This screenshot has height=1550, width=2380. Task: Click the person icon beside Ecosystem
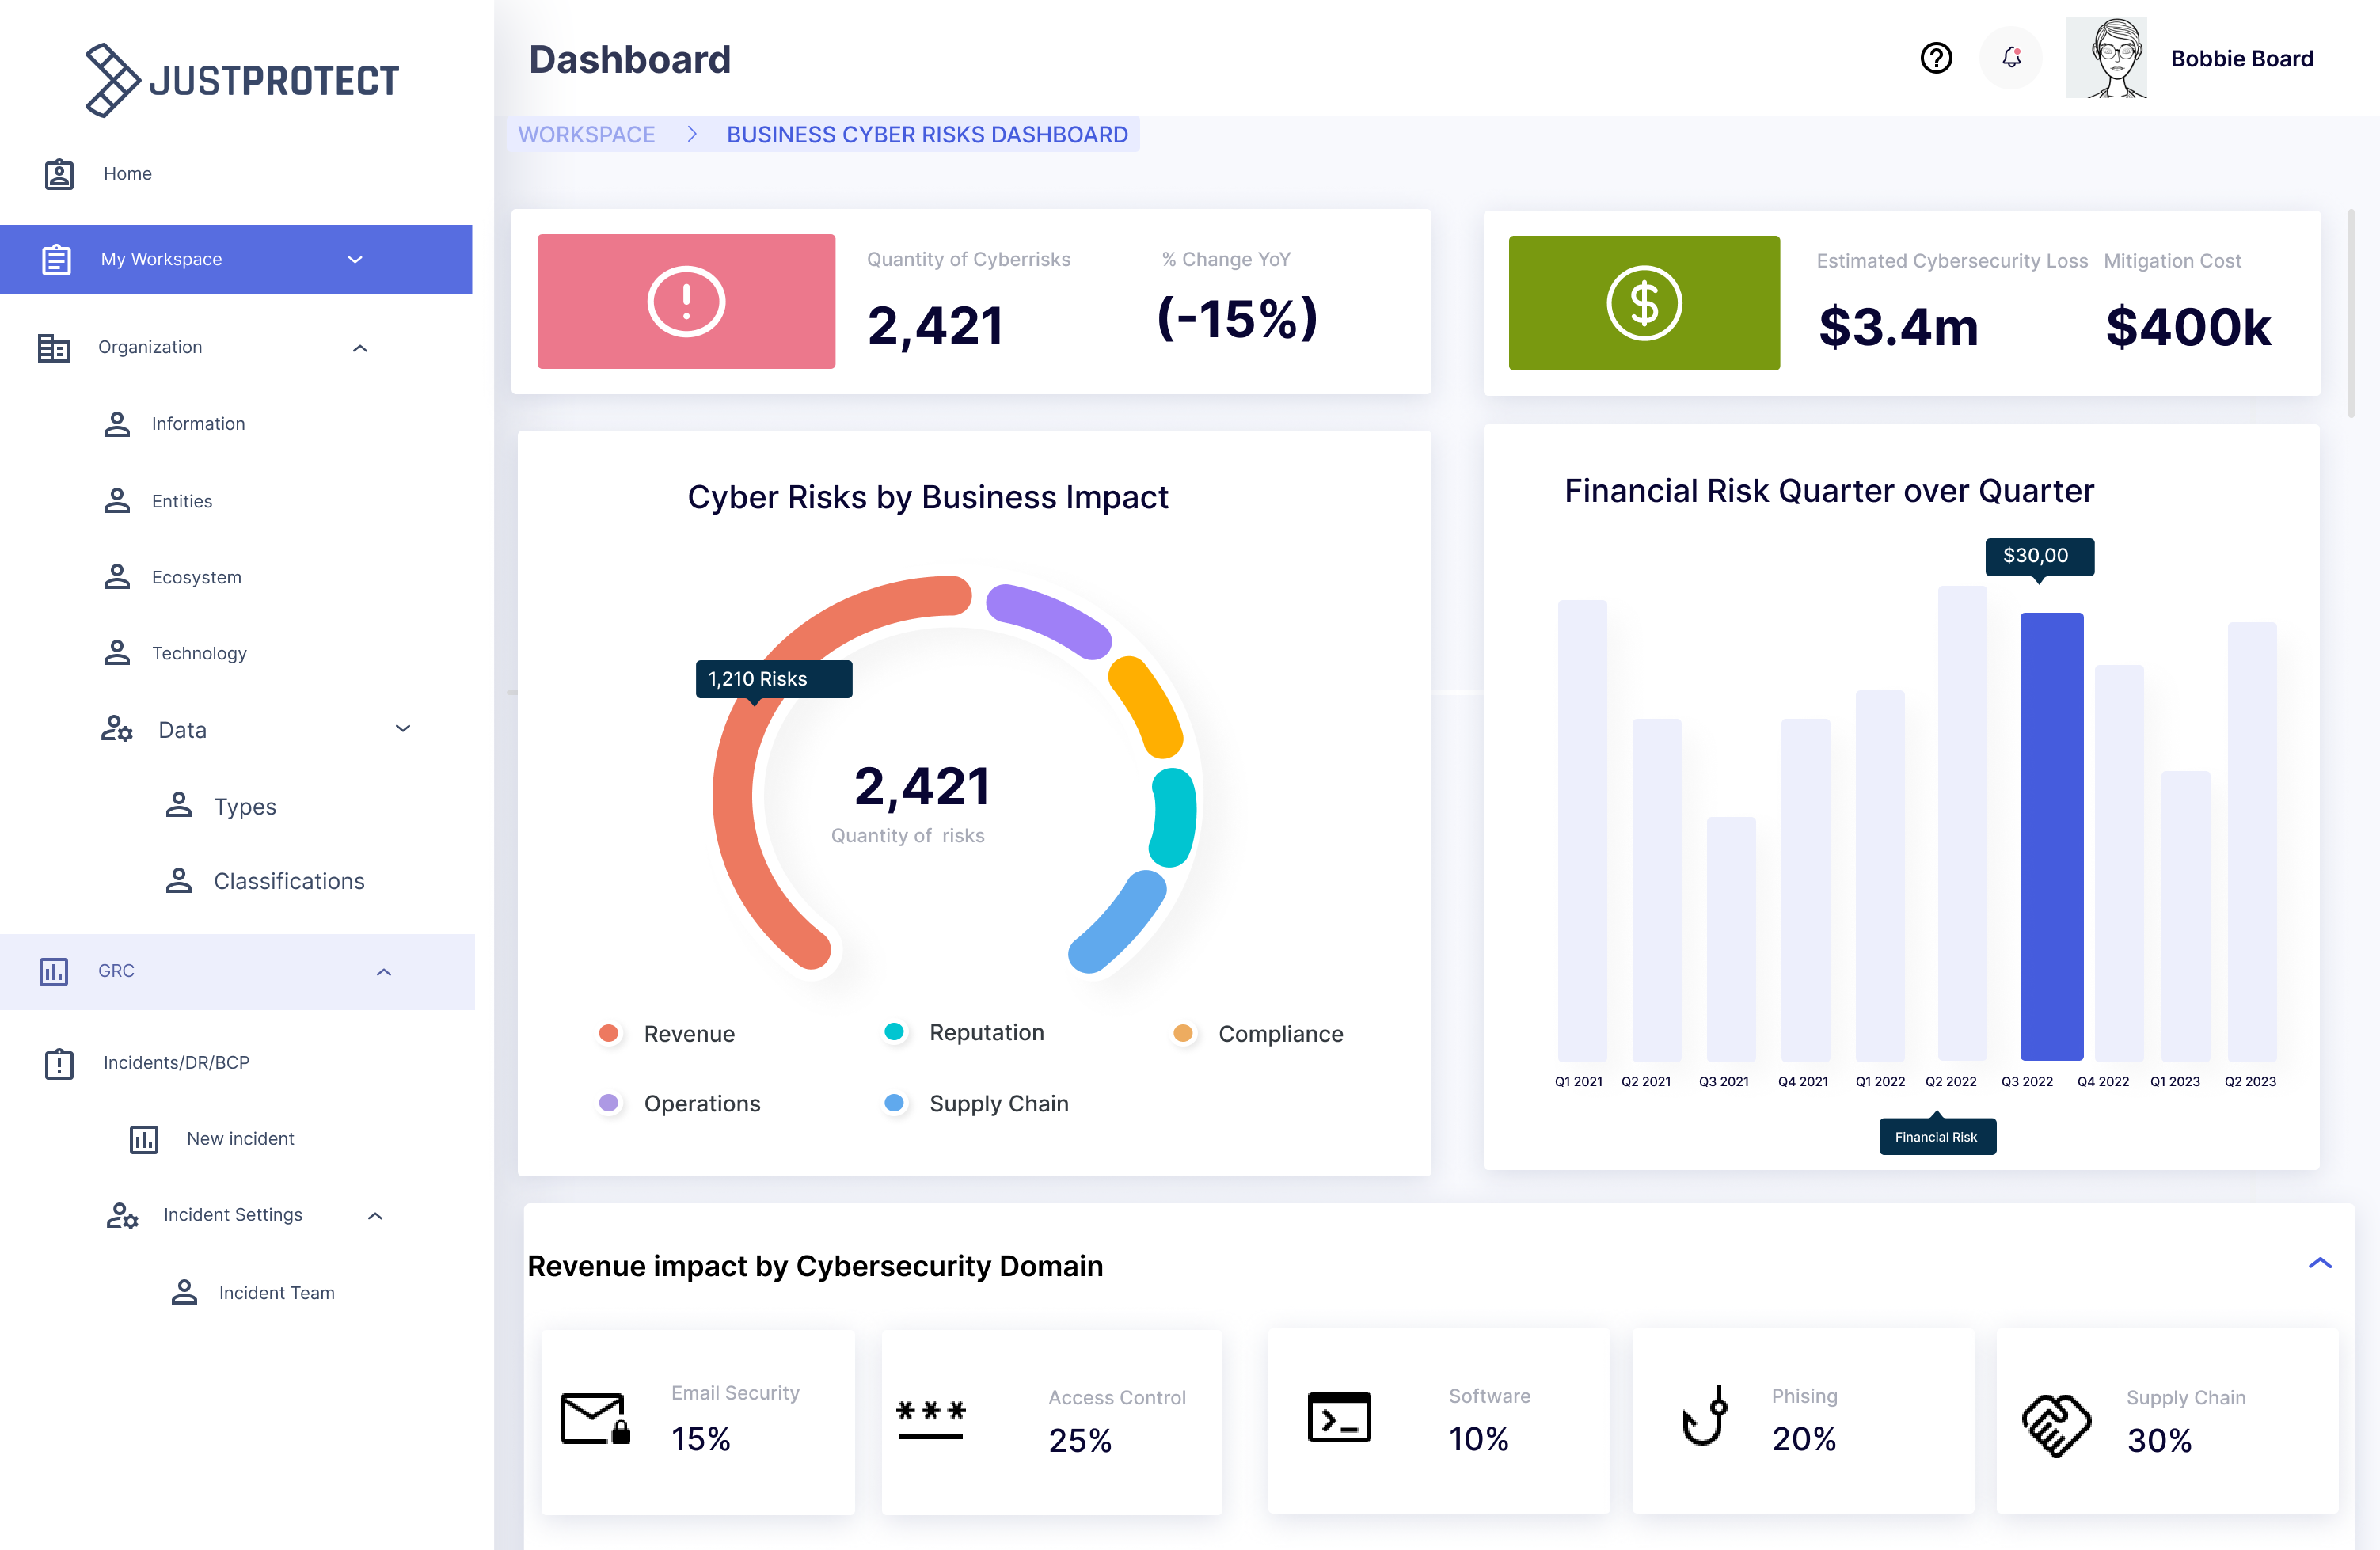coord(117,577)
